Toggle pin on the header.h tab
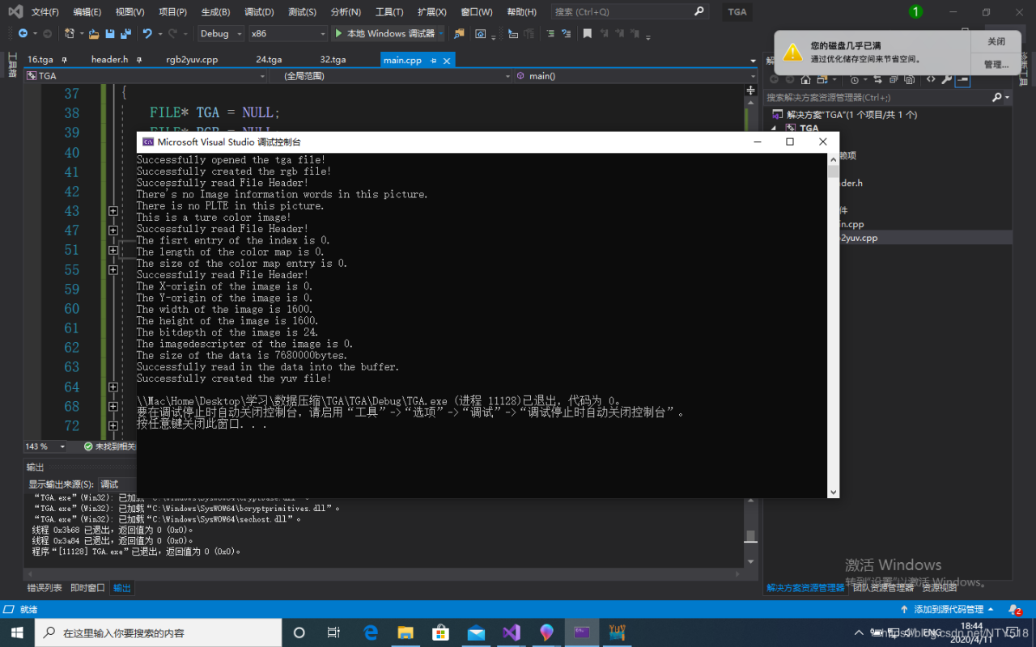Viewport: 1036px width, 647px height. [x=139, y=60]
